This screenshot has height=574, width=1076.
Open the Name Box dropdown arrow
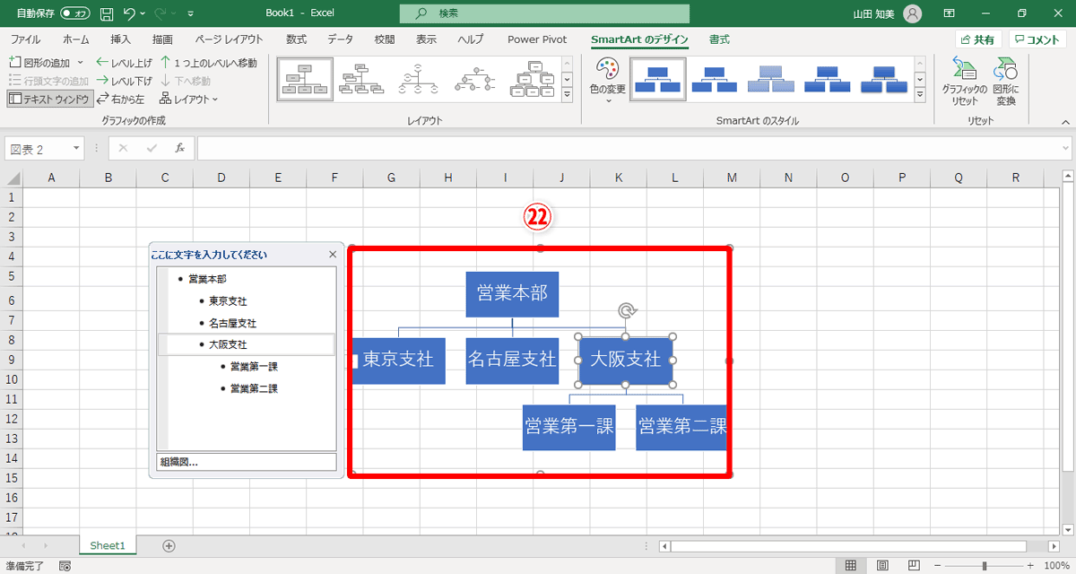point(77,149)
